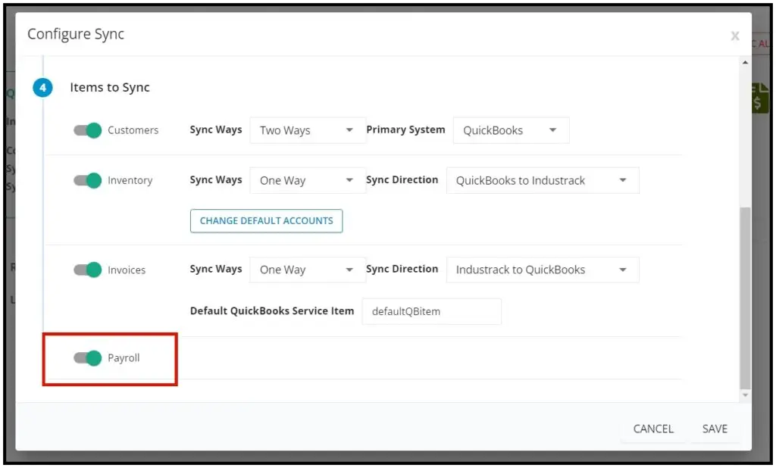Image resolution: width=776 pixels, height=468 pixels.
Task: Click the Inventory label text
Action: [130, 180]
